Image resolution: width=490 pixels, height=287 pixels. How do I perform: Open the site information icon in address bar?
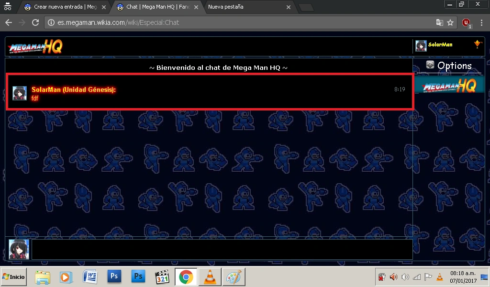coord(51,22)
